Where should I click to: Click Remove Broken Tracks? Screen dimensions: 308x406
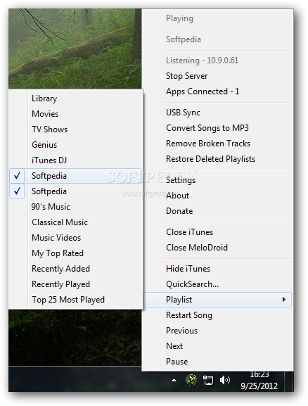pyautogui.click(x=217, y=144)
